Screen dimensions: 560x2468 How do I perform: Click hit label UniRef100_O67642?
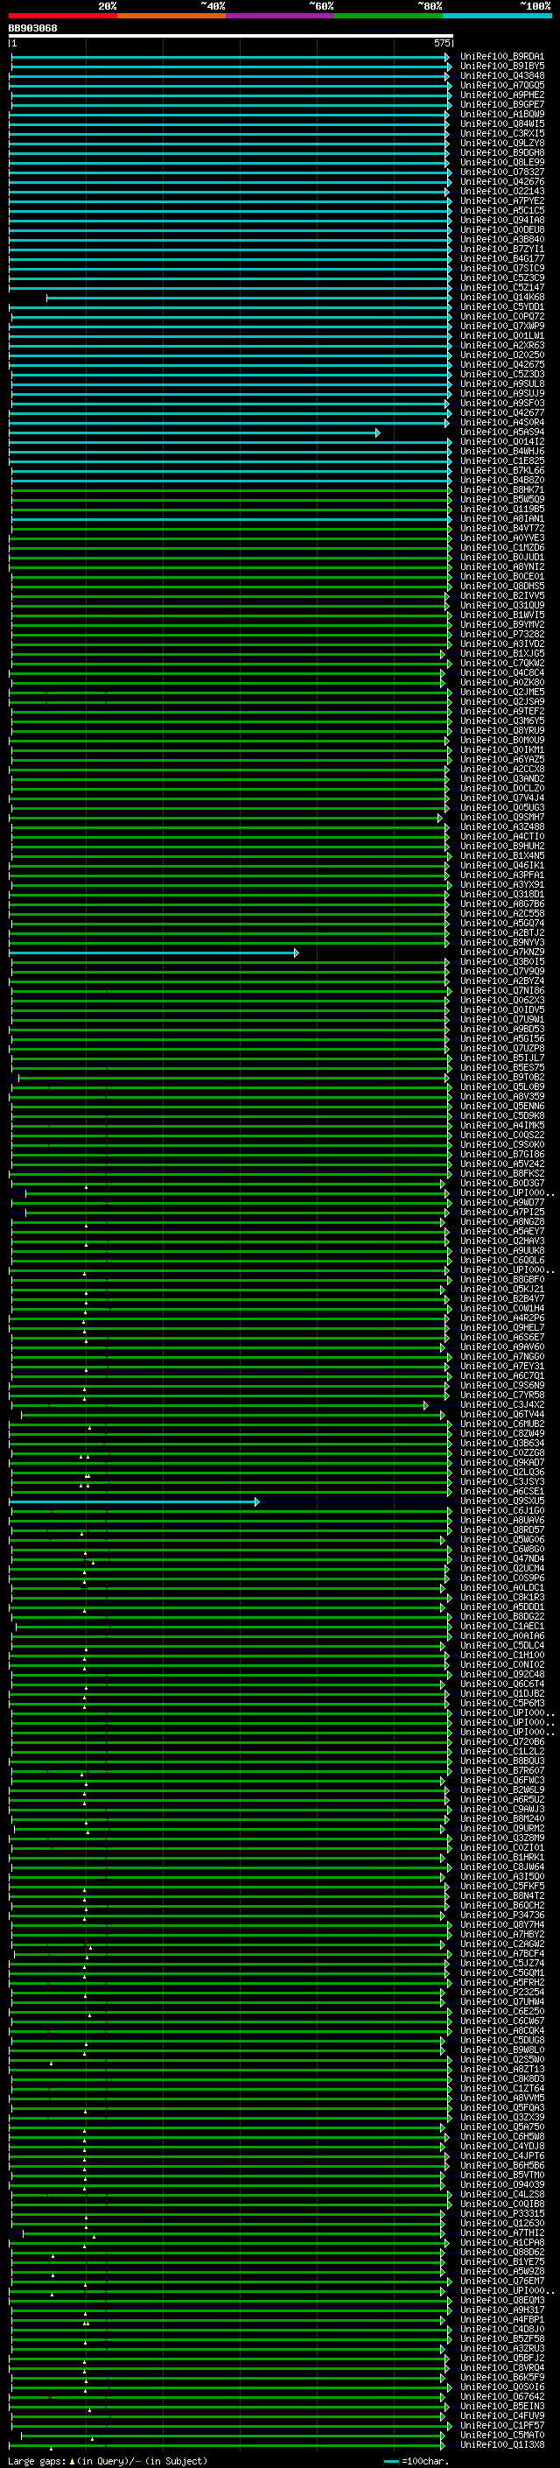coord(501,2397)
